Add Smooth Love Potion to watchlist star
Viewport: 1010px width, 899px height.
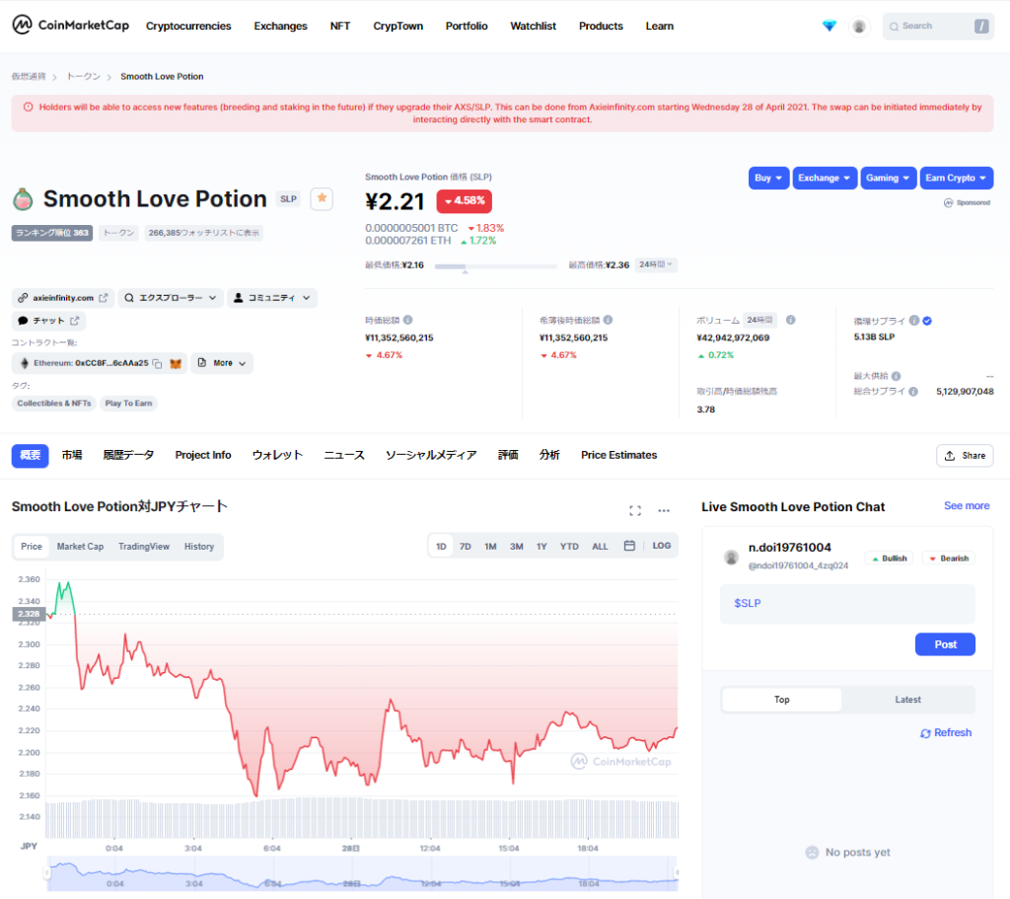pos(322,198)
